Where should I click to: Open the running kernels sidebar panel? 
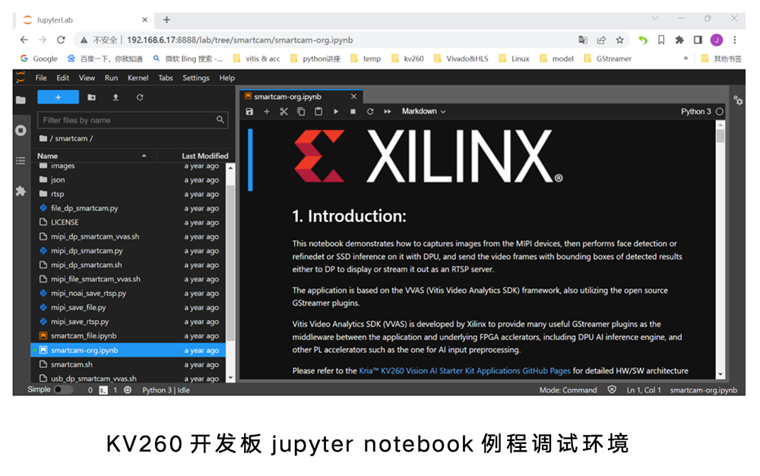[21, 129]
